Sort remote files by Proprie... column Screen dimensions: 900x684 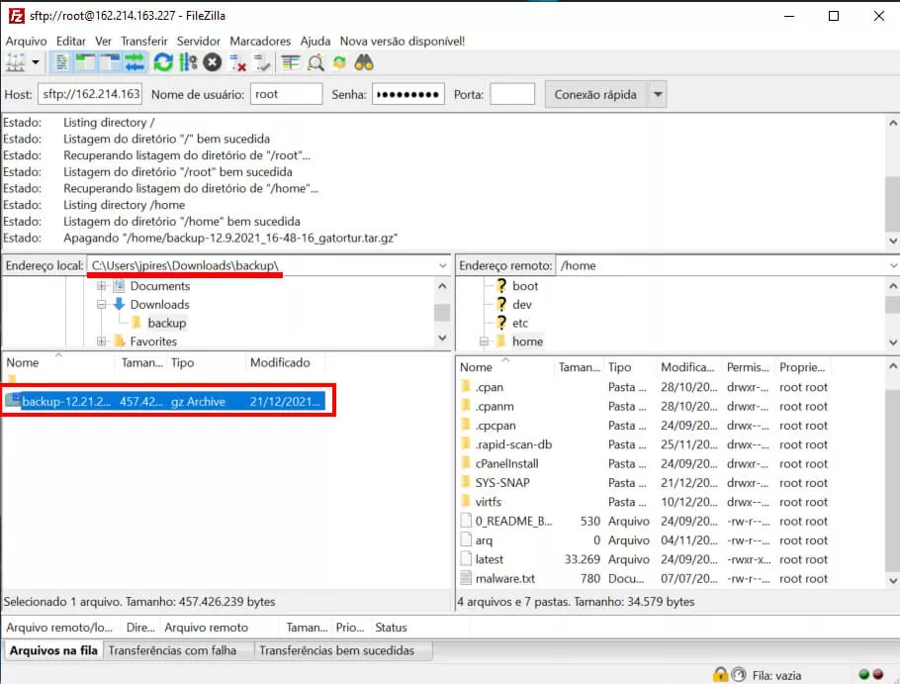tap(802, 367)
